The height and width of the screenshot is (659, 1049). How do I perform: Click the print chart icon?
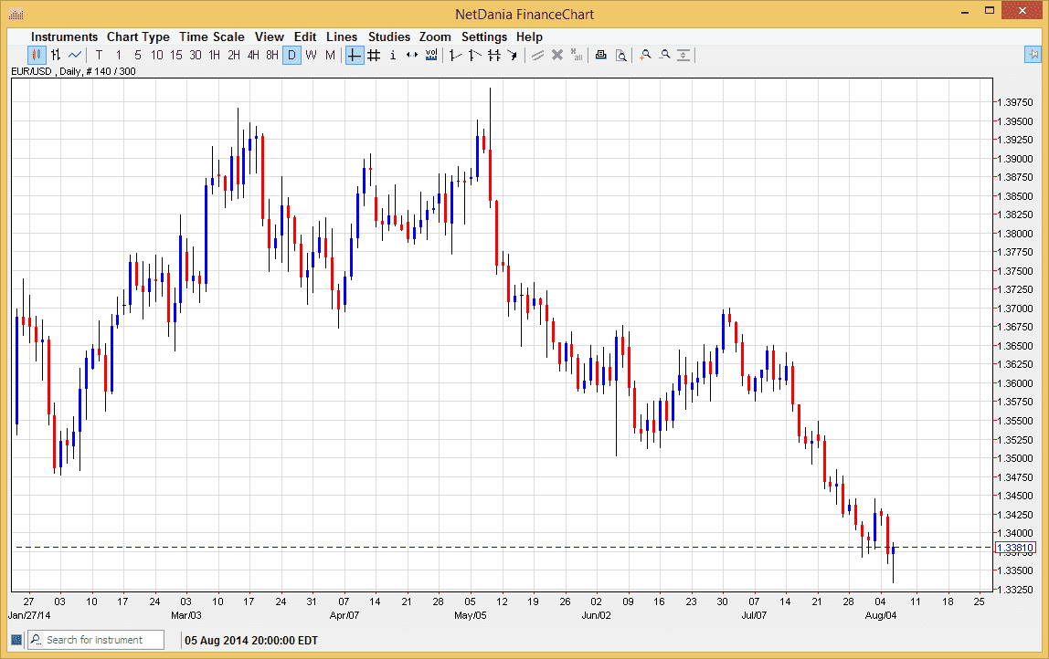[600, 55]
